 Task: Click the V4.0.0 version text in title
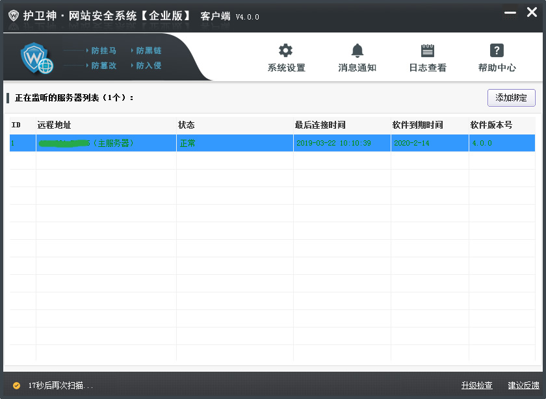[247, 17]
